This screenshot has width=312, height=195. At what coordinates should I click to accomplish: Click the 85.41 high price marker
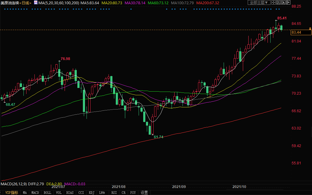click(282, 18)
